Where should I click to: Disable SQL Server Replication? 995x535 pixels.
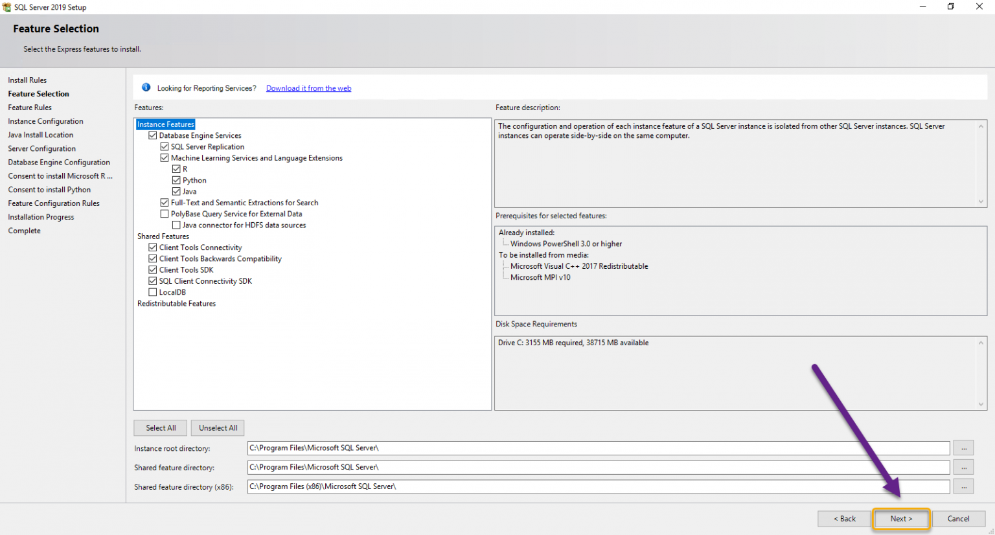[165, 146]
